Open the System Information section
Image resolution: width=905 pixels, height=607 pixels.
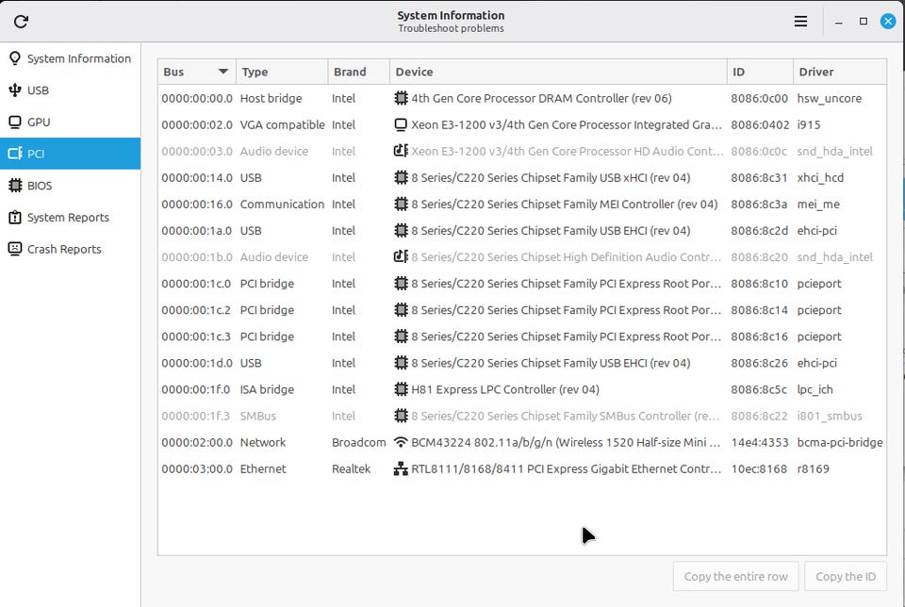[71, 58]
